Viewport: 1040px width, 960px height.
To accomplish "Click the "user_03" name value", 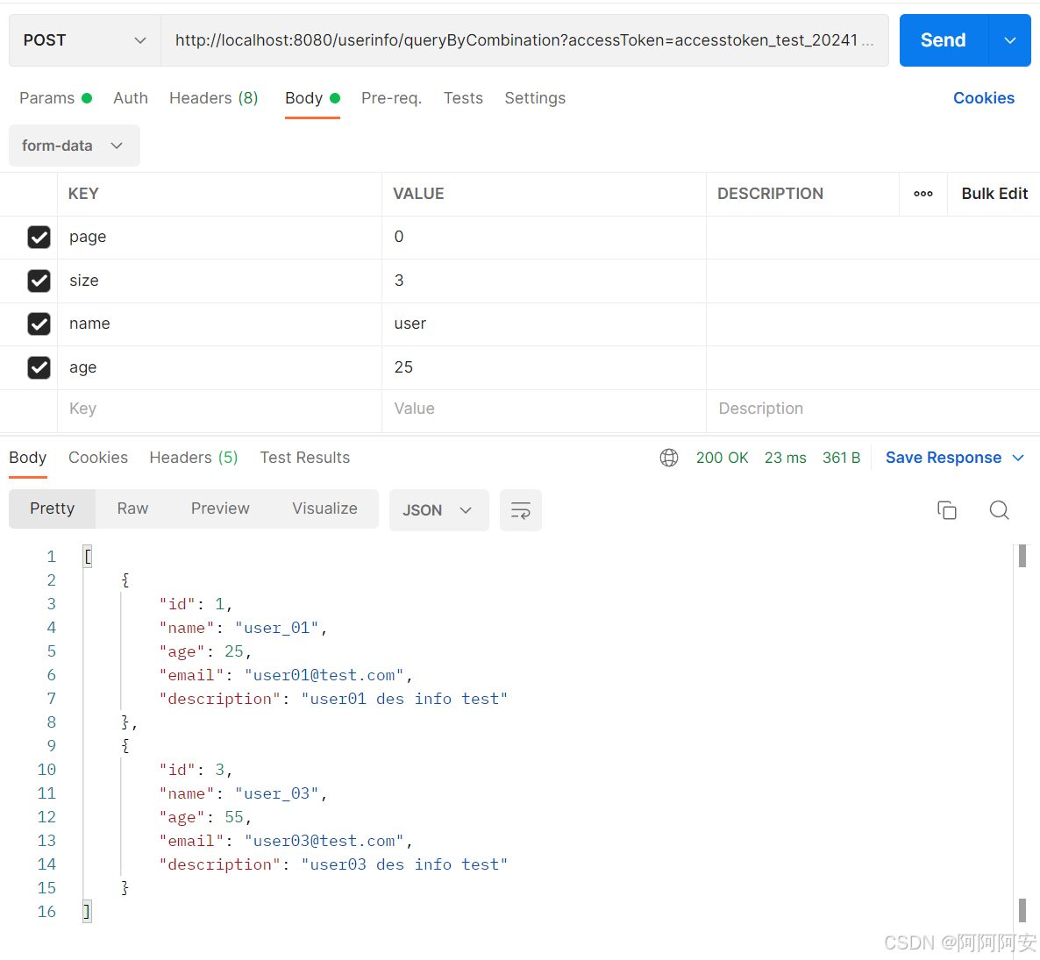I will [276, 793].
